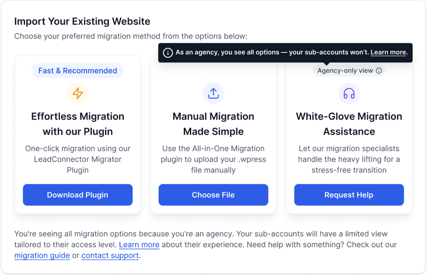Click the headphones white-glove assistance icon
The height and width of the screenshot is (275, 427).
pos(349,94)
